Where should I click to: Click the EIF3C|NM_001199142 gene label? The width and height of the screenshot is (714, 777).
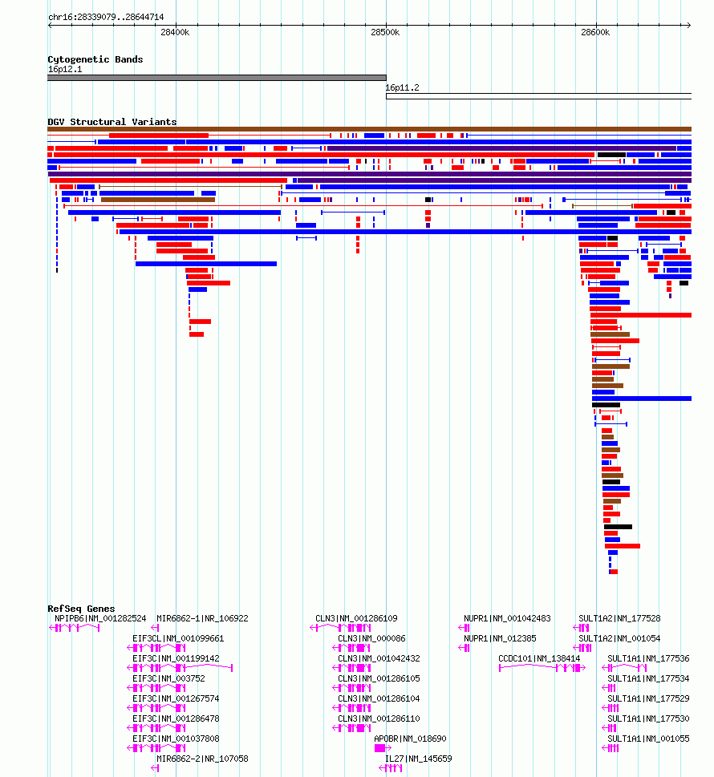(x=176, y=658)
